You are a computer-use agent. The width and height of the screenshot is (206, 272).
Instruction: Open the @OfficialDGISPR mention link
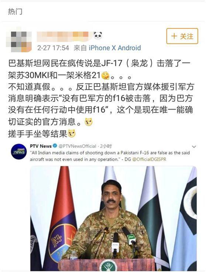click(149, 159)
